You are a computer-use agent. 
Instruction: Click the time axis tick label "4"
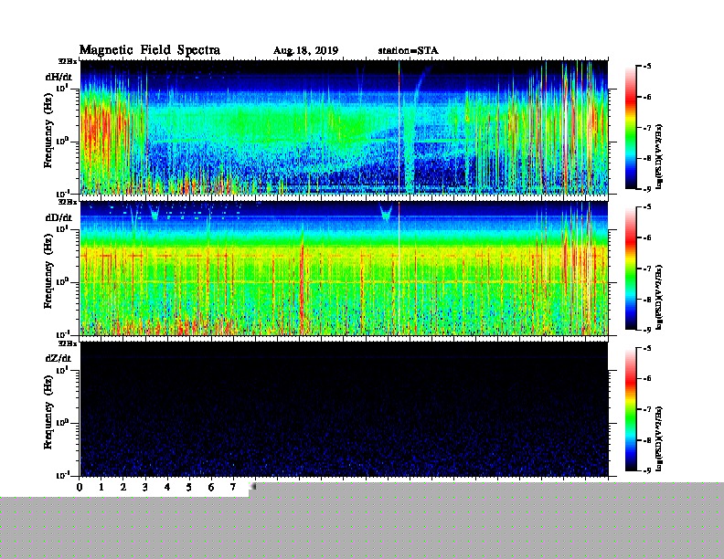point(167,487)
